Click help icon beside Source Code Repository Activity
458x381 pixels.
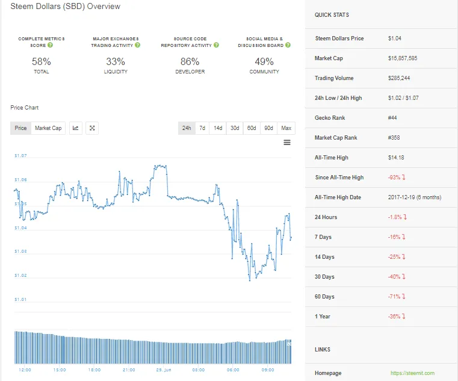[x=216, y=45]
